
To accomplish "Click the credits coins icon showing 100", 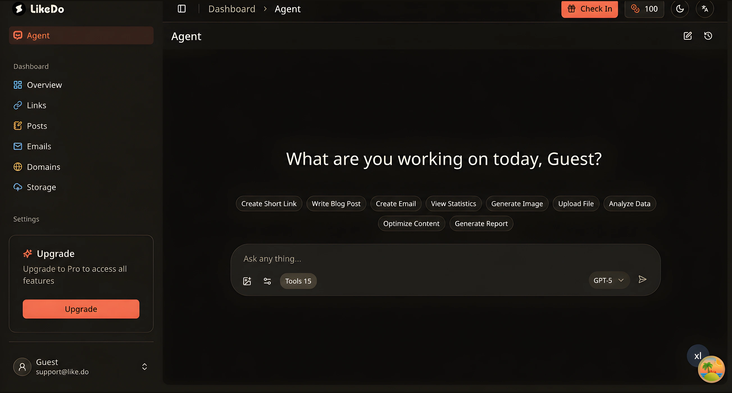I will pos(635,9).
